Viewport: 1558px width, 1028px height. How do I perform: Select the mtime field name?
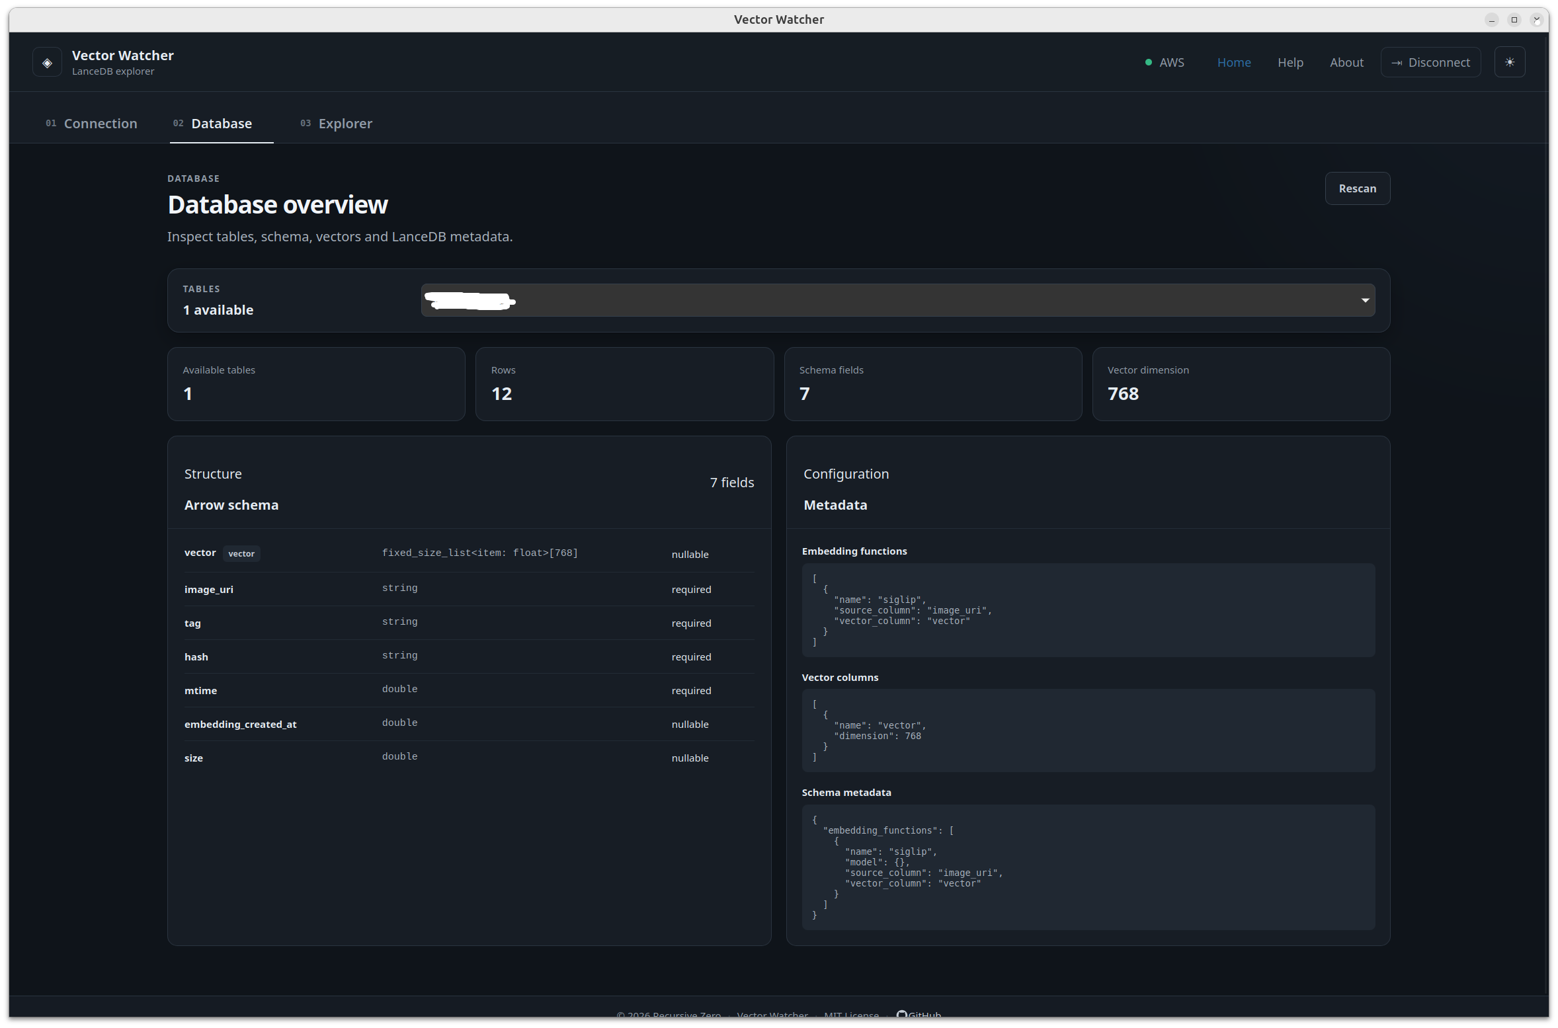point(201,690)
